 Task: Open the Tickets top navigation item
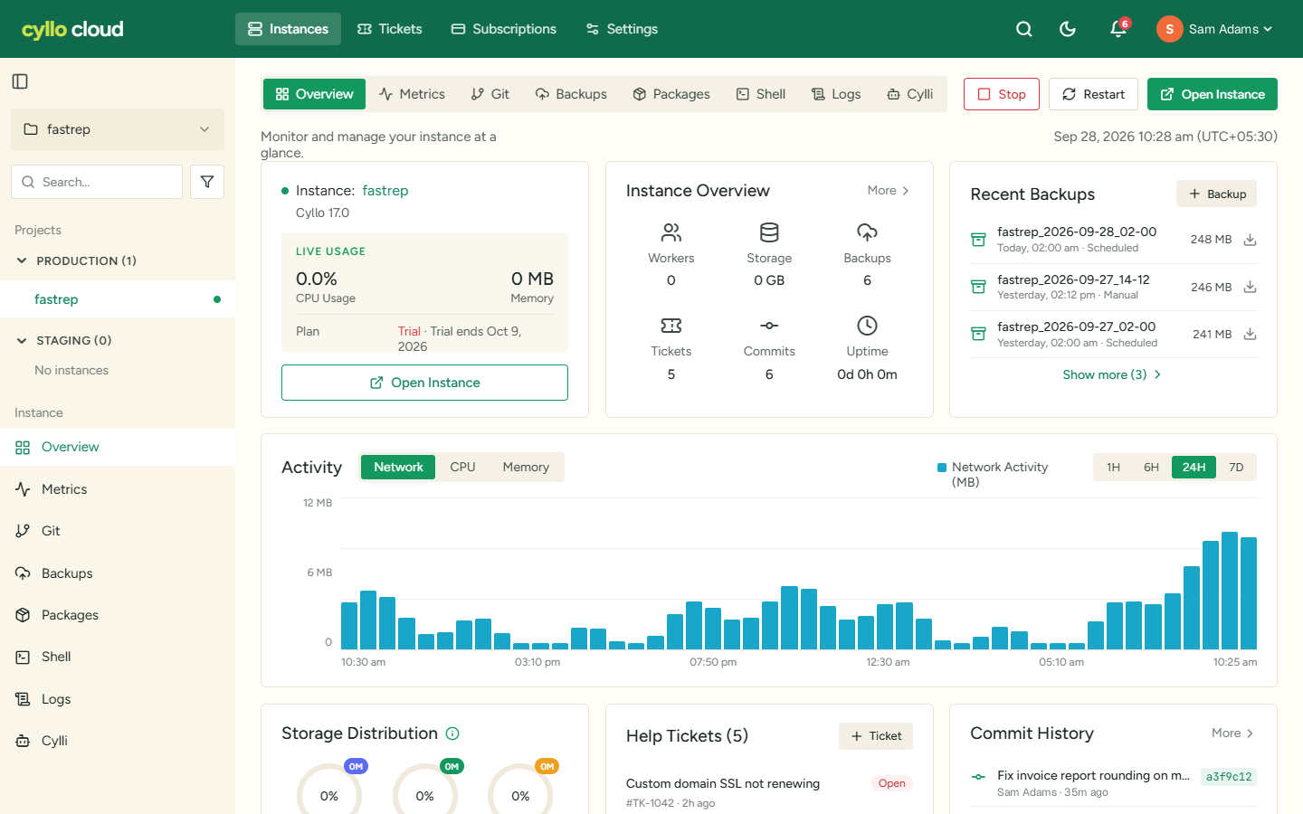[390, 29]
